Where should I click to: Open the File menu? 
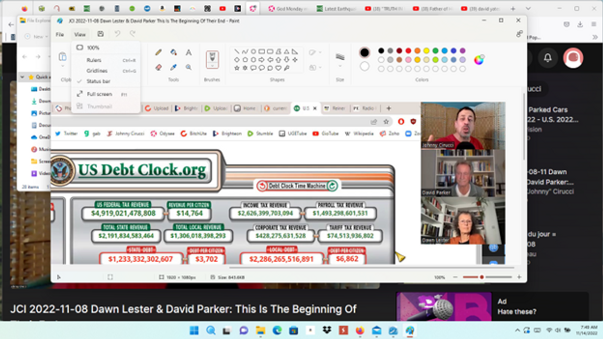coord(60,34)
